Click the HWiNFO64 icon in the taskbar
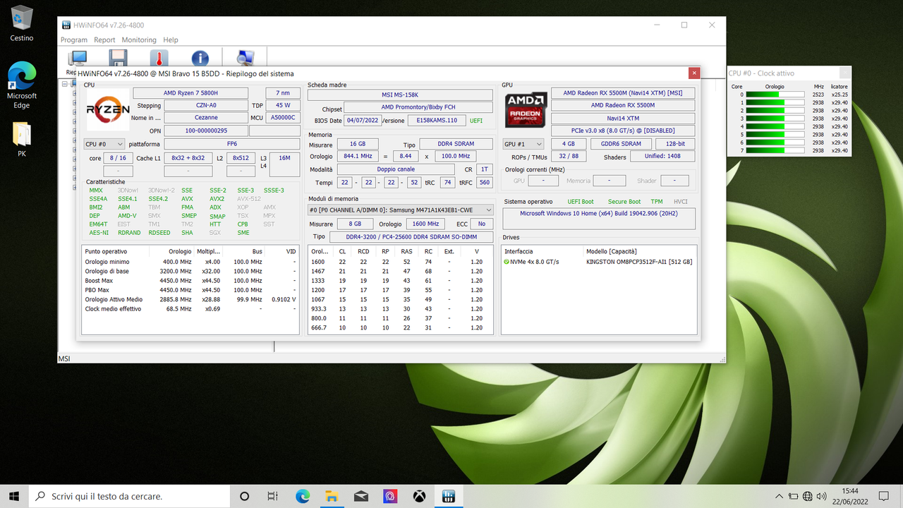The image size is (903, 508). click(x=449, y=496)
